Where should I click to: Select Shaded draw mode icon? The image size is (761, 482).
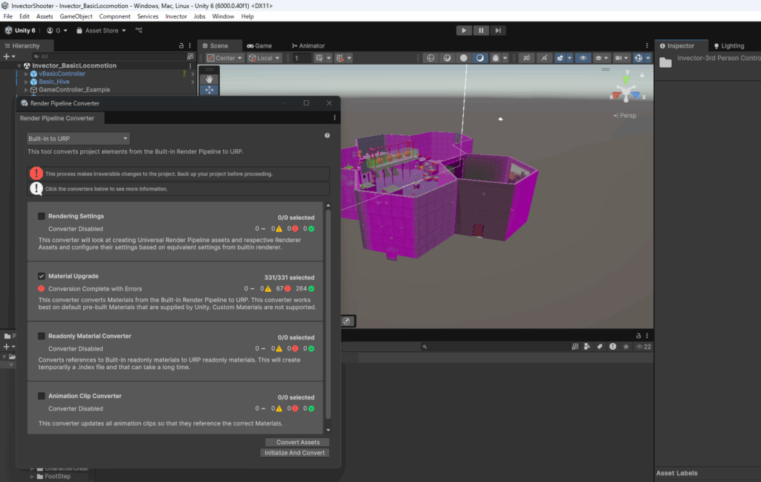pos(480,58)
